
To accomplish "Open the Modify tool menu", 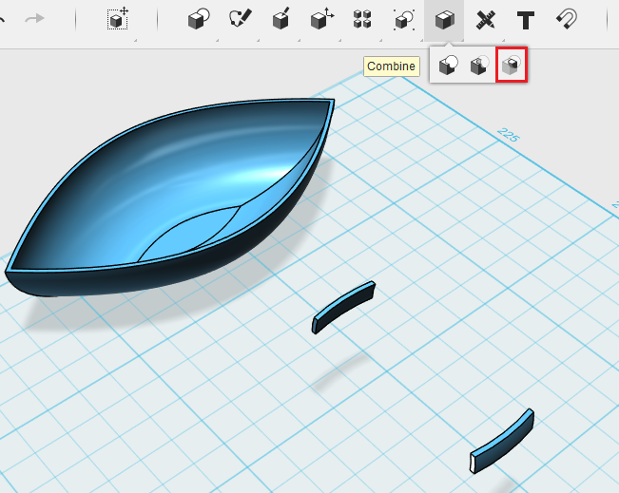I will pyautogui.click(x=322, y=19).
